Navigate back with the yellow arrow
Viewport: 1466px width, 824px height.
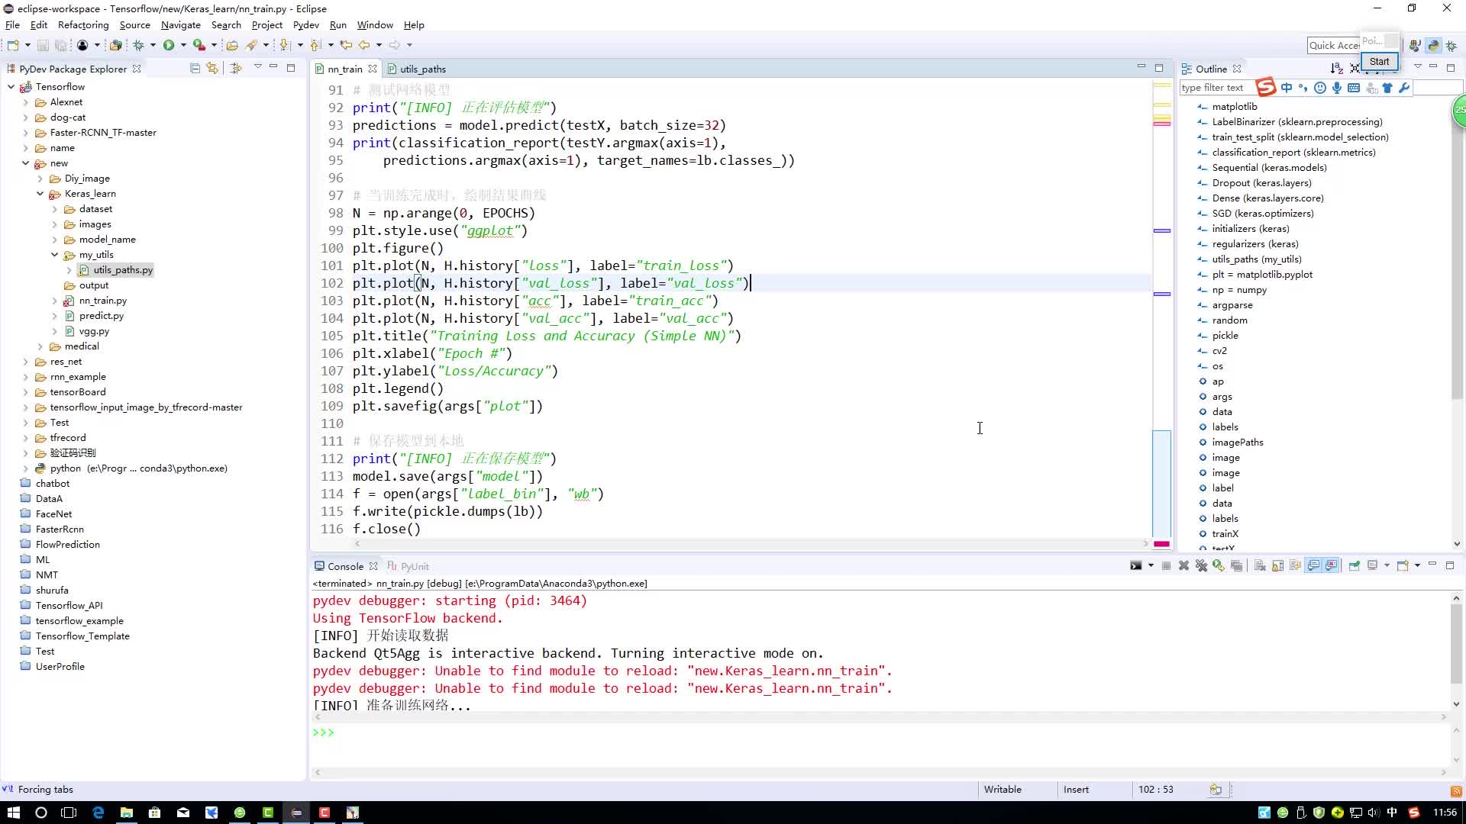tap(364, 46)
